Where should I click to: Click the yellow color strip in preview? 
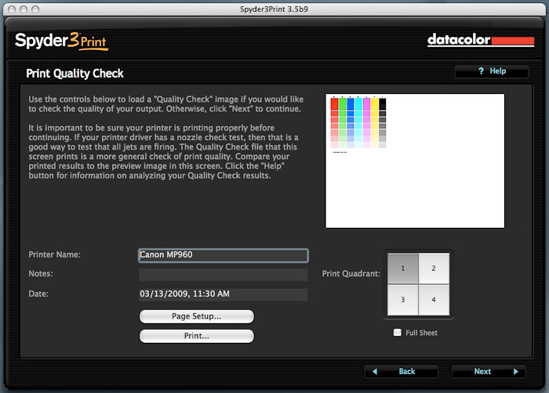375,106
